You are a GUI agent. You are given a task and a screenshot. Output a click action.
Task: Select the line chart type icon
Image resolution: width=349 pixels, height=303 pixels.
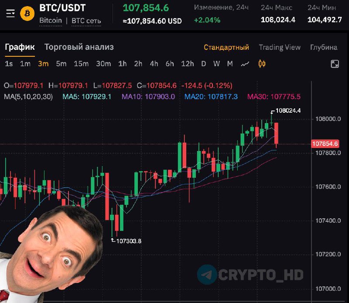pyautogui.click(x=245, y=64)
